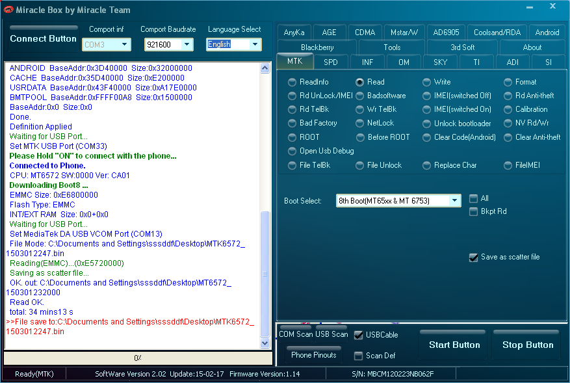Viewport: 570px width, 383px height.
Task: Open the OM tab
Action: coord(404,62)
